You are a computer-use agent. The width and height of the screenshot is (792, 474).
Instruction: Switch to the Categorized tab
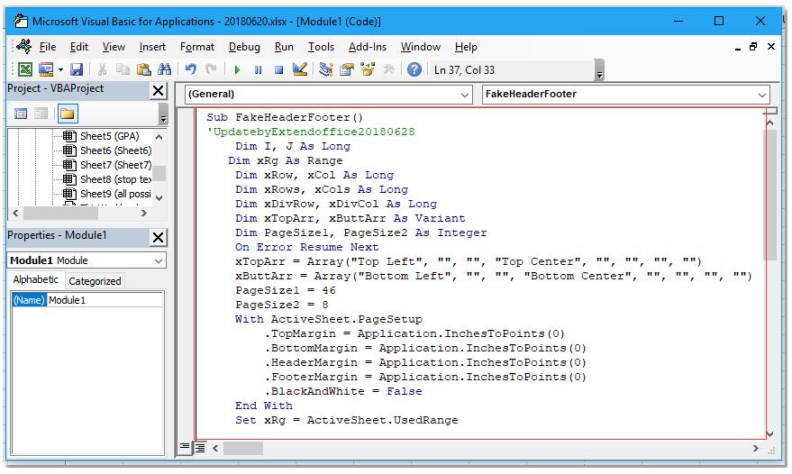pos(95,281)
